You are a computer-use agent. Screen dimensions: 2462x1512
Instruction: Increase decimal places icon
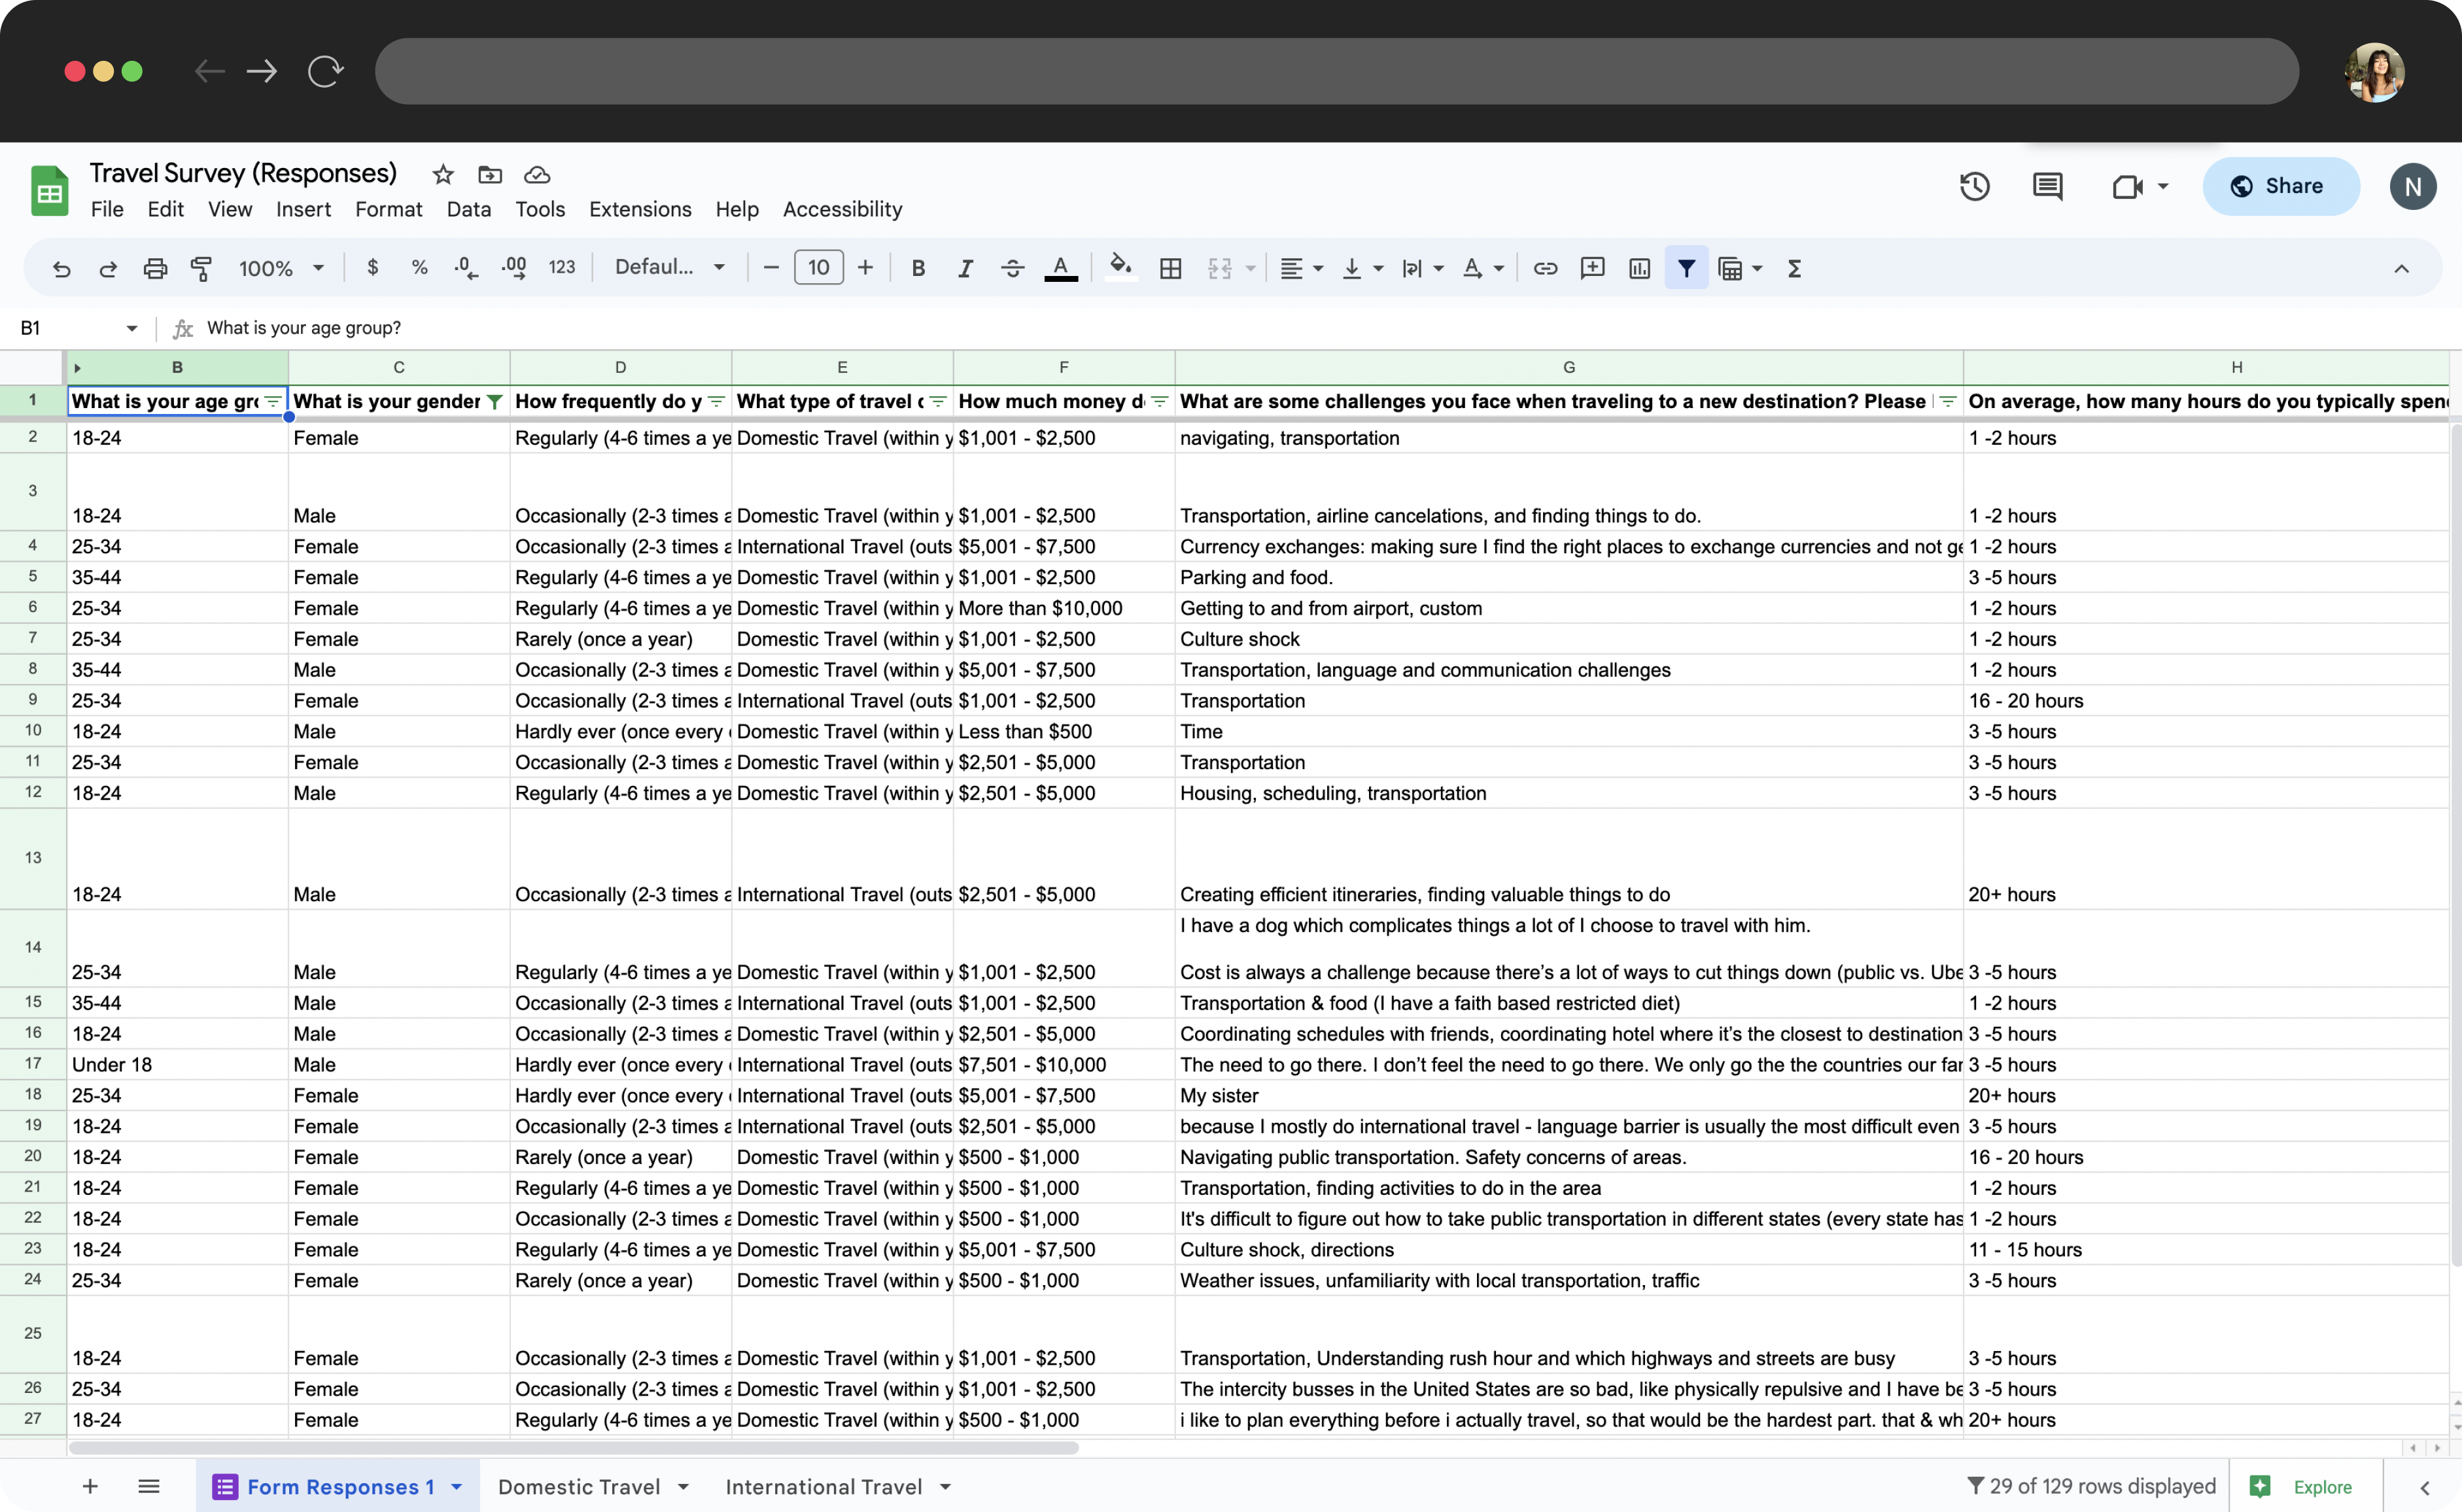[514, 267]
